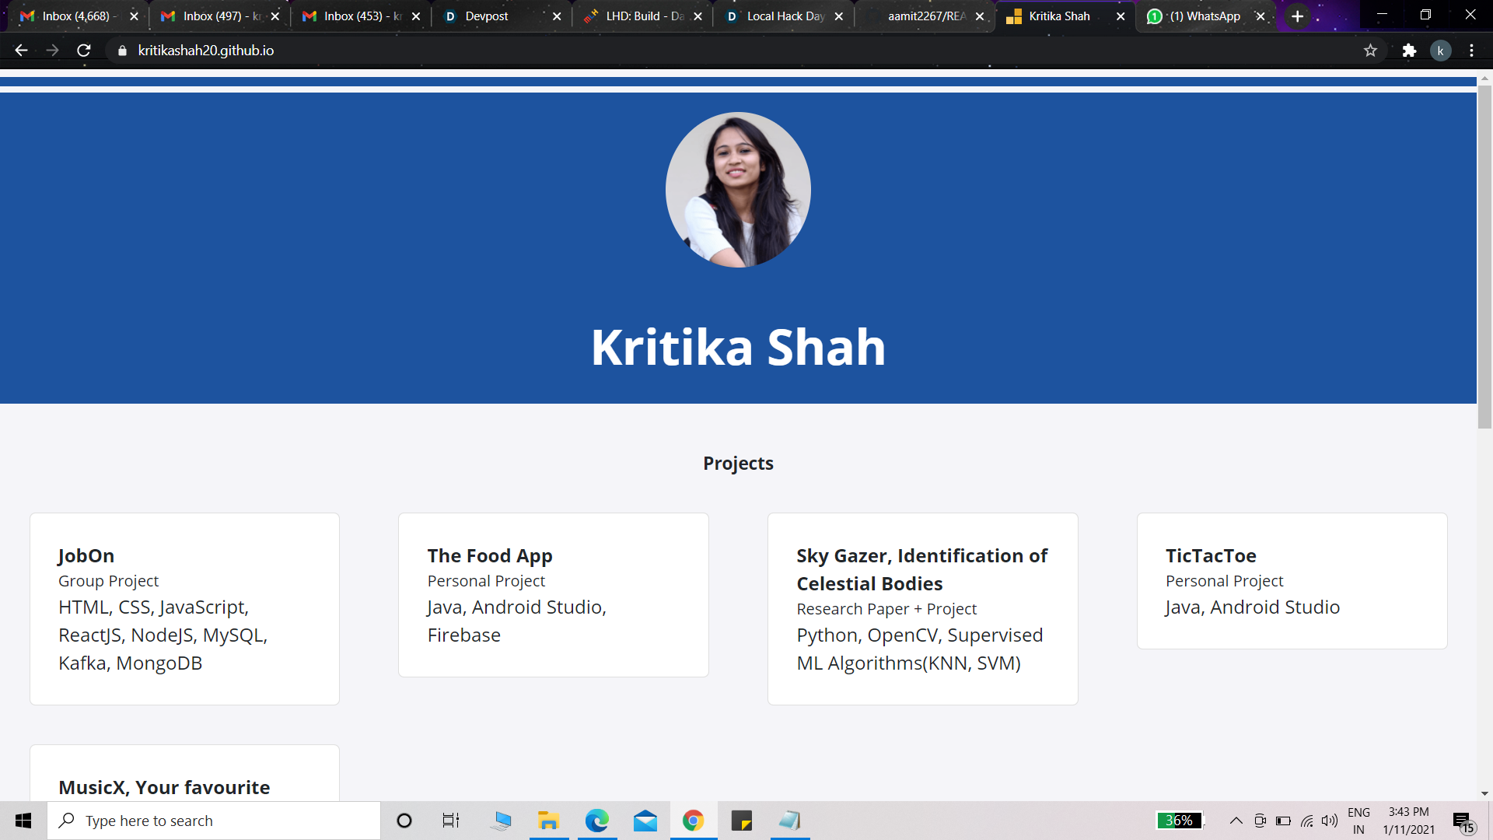Switch to the Devpost tab

(x=487, y=16)
